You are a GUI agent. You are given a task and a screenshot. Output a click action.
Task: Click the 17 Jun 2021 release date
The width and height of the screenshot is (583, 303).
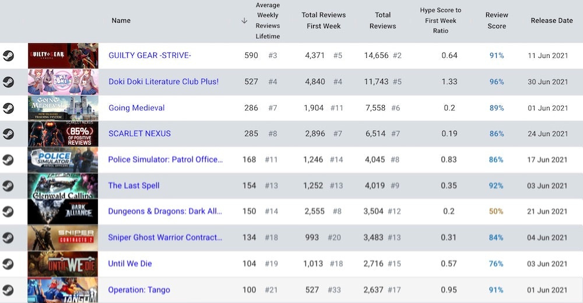(x=547, y=160)
